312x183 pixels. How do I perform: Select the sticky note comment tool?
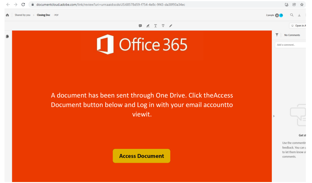(140, 26)
